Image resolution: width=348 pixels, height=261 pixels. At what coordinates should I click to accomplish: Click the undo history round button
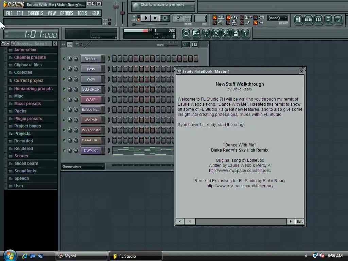pos(186,34)
